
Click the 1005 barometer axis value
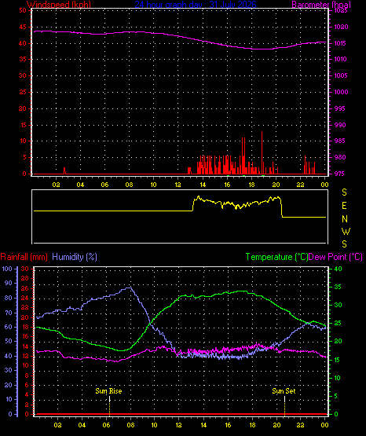(x=341, y=75)
